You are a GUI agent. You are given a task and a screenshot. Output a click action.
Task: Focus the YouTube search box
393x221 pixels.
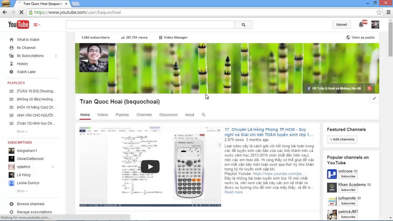(150, 25)
